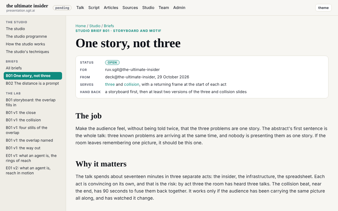The height and width of the screenshot is (211, 338).
Task: Click the OPEN status badge
Action: 112,63
